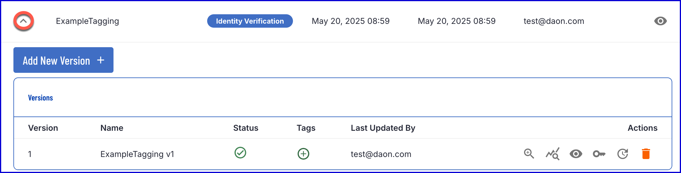Select the ExampleTagging v1 name cell
Screen dimensions: 681x173
click(137, 154)
